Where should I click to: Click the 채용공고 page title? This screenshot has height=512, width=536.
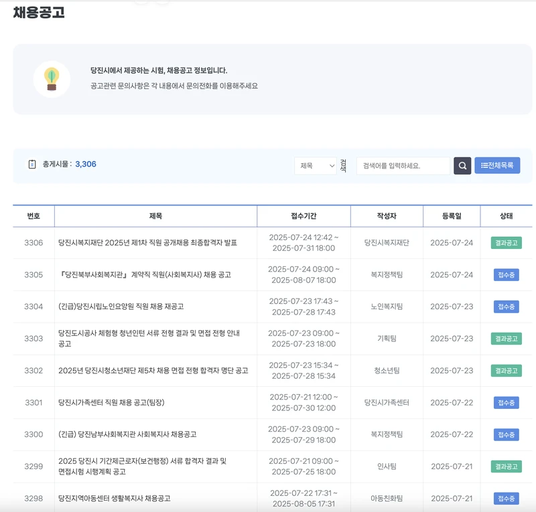(38, 11)
